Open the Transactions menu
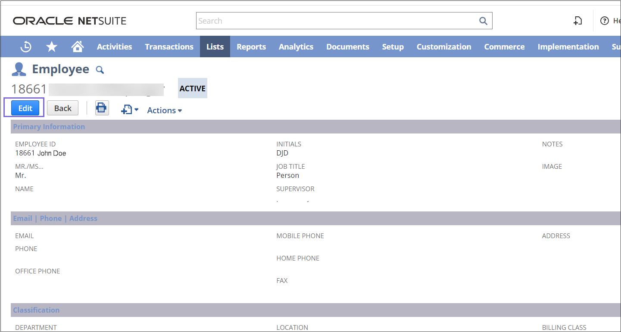 pyautogui.click(x=169, y=47)
